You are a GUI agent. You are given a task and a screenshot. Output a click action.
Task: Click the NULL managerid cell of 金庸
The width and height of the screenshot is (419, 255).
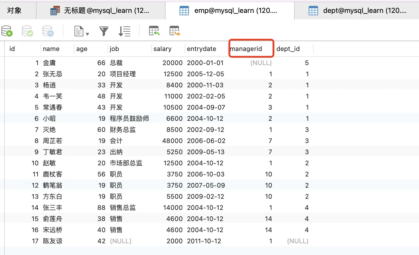261,63
